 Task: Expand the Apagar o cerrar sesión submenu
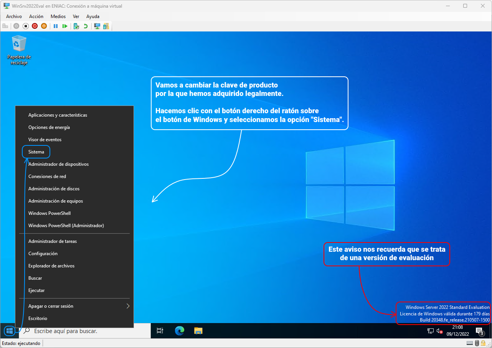74,306
